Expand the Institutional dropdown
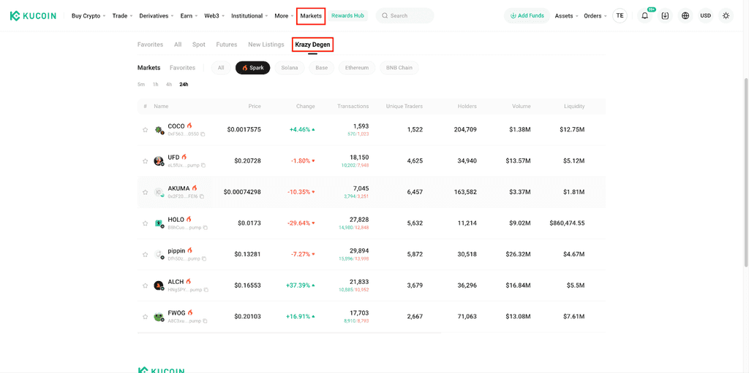Screen dimensions: 749x373 click(x=250, y=16)
